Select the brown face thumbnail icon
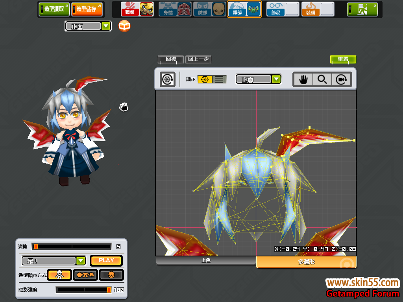Screen dimensions: 403x302 point(219,9)
